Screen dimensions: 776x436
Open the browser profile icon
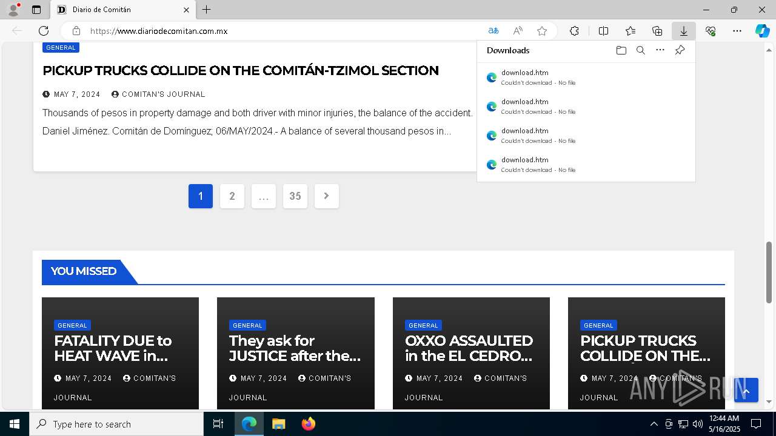[x=13, y=10]
